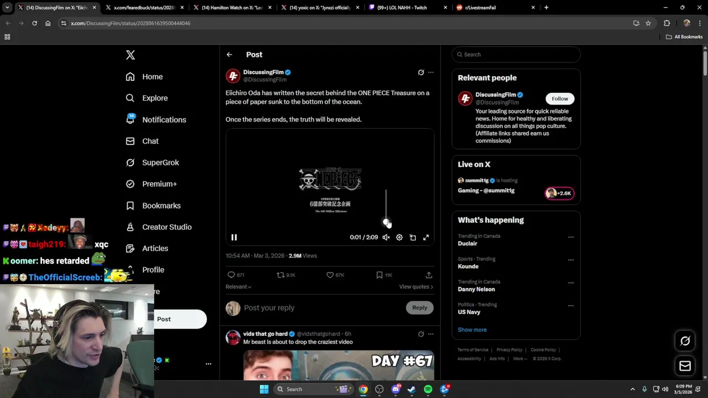The height and width of the screenshot is (398, 708).
Task: Open the video settings gear
Action: 399,237
